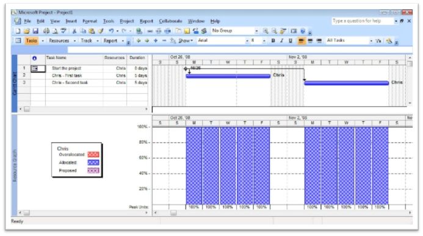Open the Edit menu
Screen dimensions: 423x236
(x=40, y=21)
